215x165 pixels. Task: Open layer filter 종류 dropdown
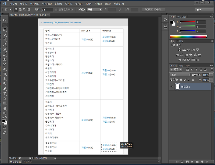(x=176, y=70)
